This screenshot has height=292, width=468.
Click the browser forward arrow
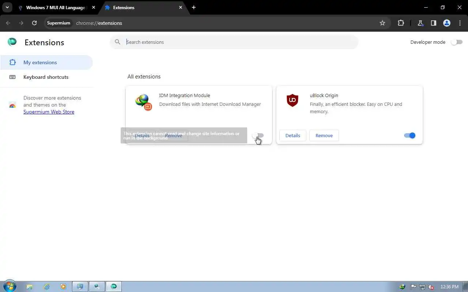pos(21,23)
